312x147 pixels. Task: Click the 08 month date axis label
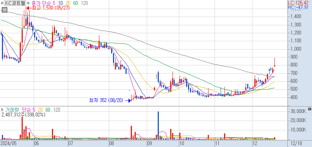[112, 144]
